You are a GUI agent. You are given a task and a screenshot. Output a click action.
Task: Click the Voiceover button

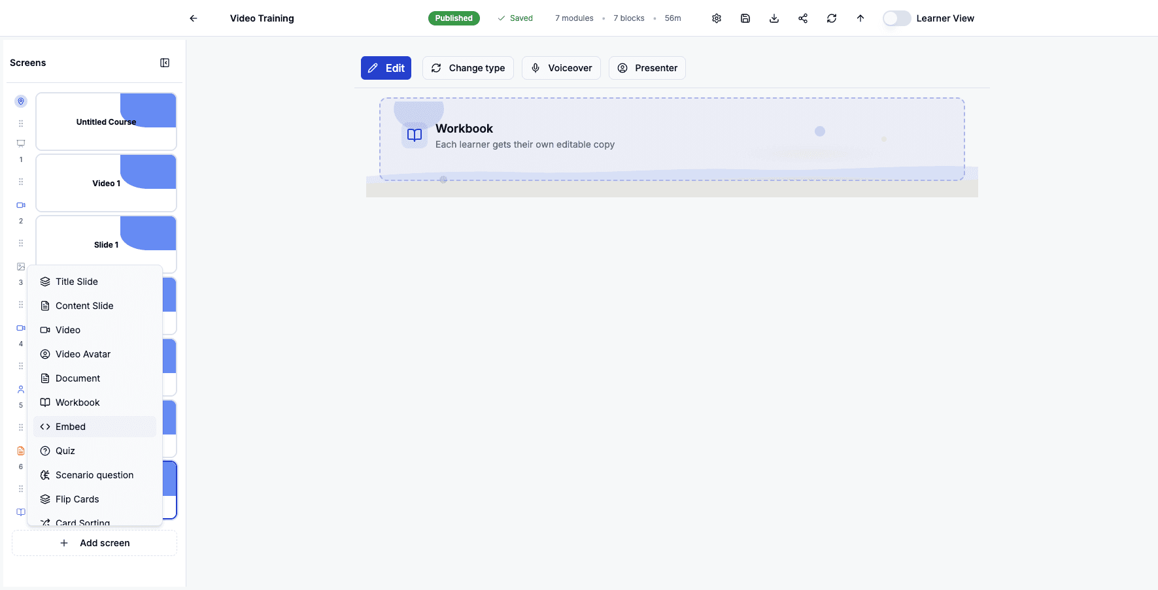click(561, 67)
